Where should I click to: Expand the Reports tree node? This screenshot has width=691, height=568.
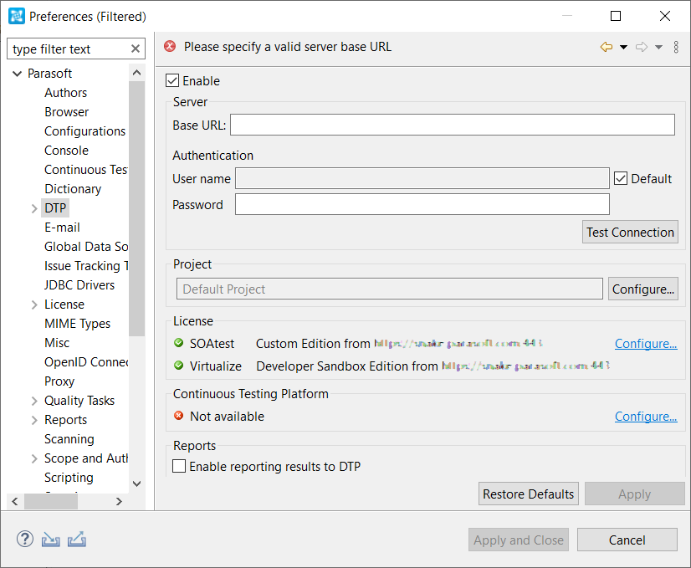click(x=34, y=421)
